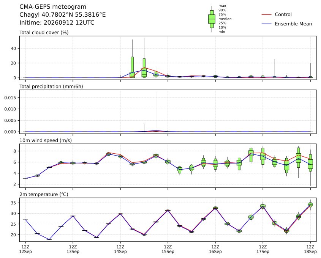Click the 12Z 18Sep time axis label

310,249
